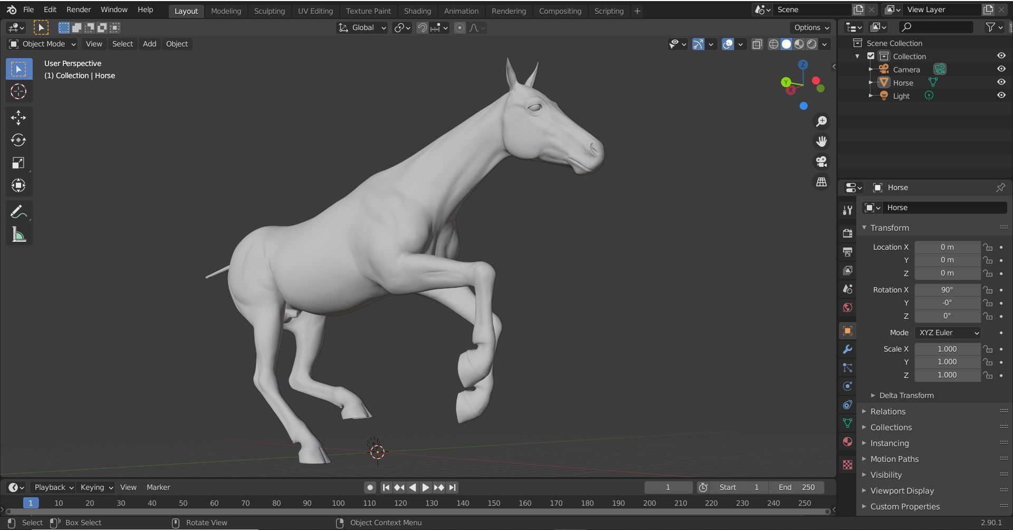Expand the Motion Paths section
This screenshot has width=1013, height=530.
tap(894, 459)
